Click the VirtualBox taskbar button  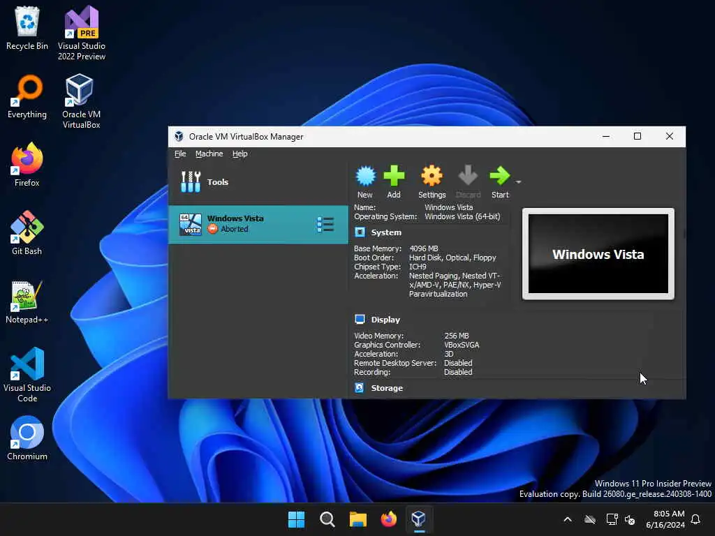point(419,519)
